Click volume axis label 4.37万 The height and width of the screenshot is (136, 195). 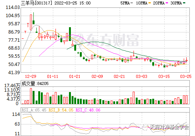(13, 99)
